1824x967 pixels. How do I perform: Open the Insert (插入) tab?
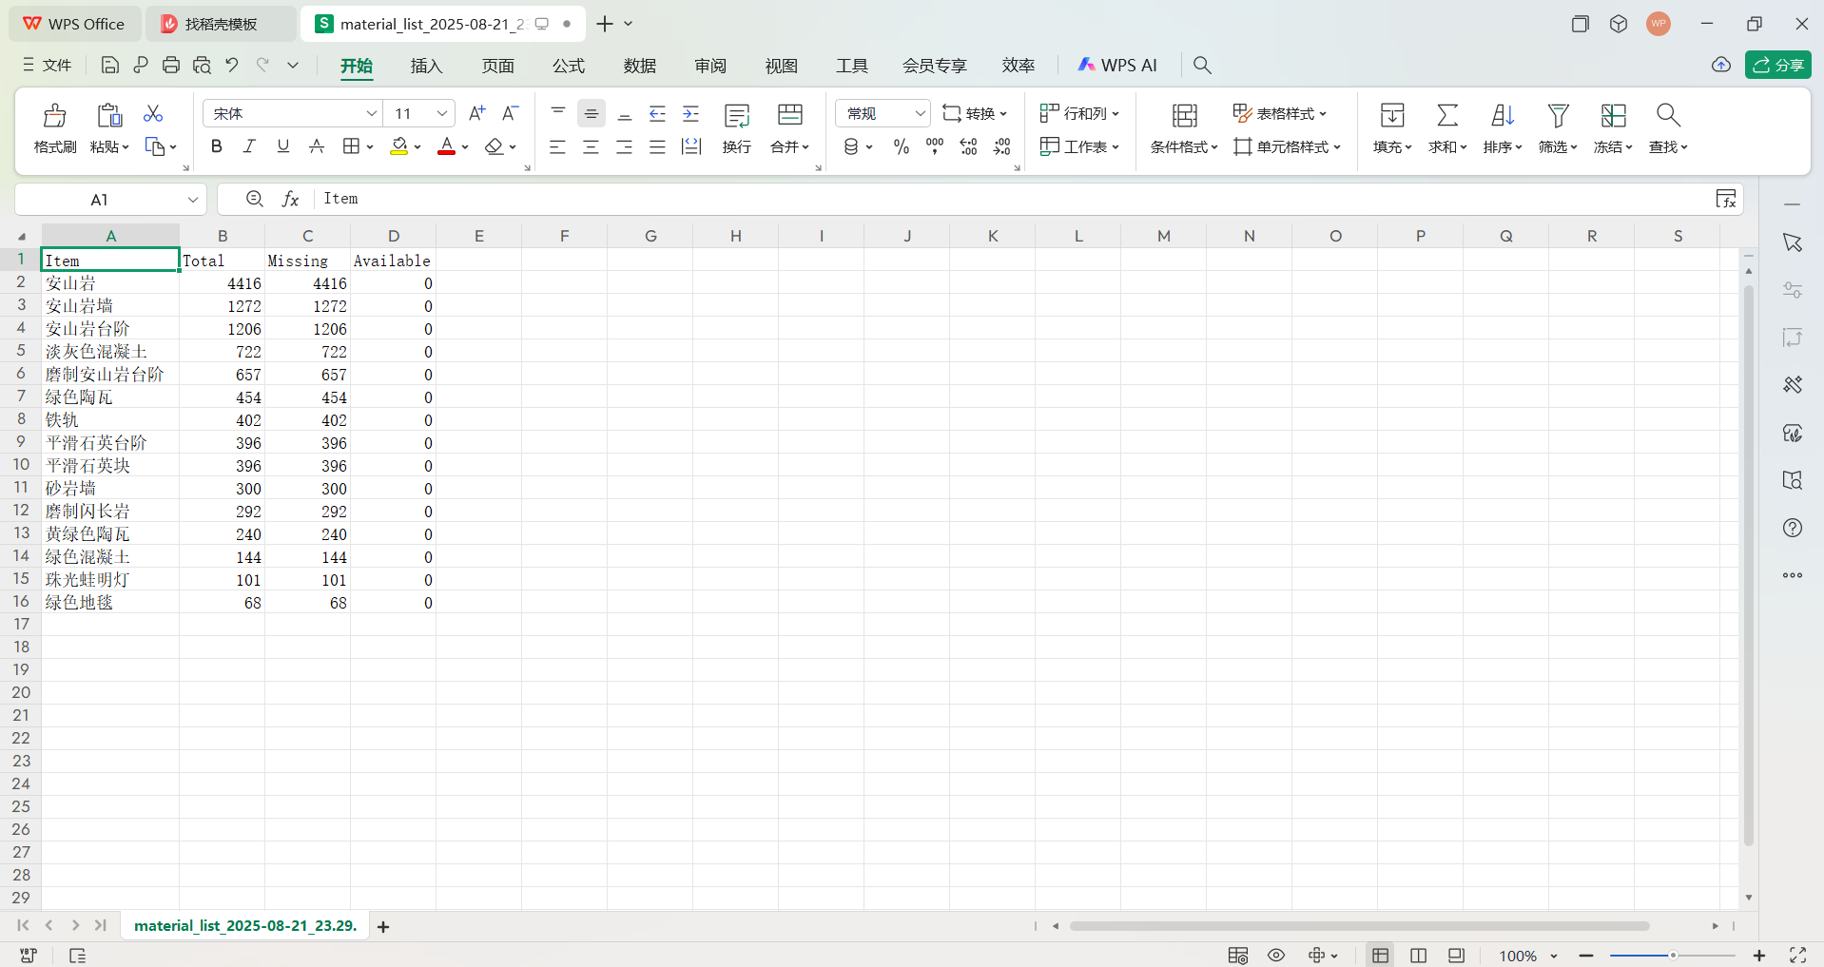click(426, 66)
